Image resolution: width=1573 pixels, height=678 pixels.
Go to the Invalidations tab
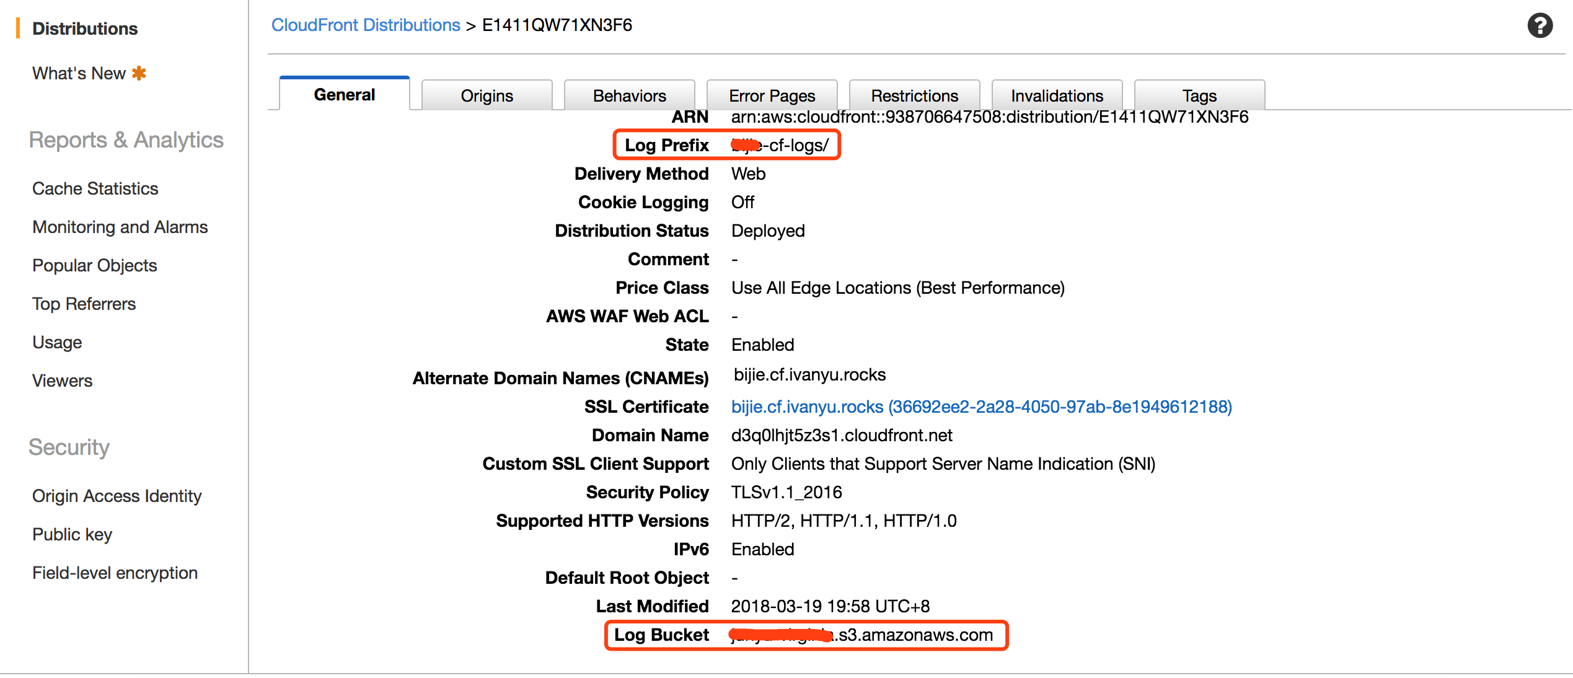pos(1057,95)
